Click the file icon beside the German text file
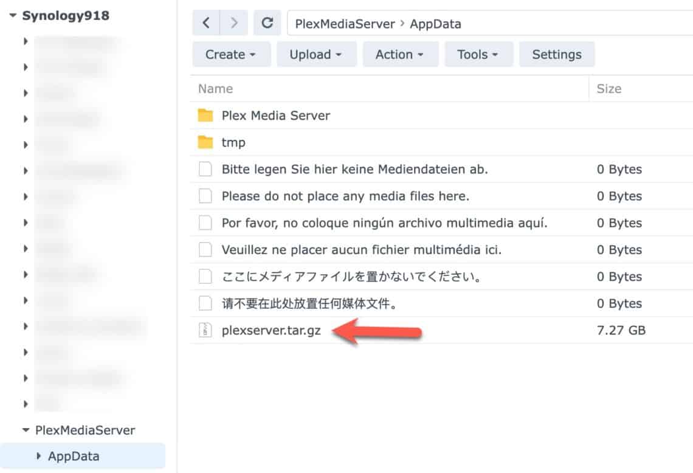Image resolution: width=693 pixels, height=473 pixels. pyautogui.click(x=205, y=169)
